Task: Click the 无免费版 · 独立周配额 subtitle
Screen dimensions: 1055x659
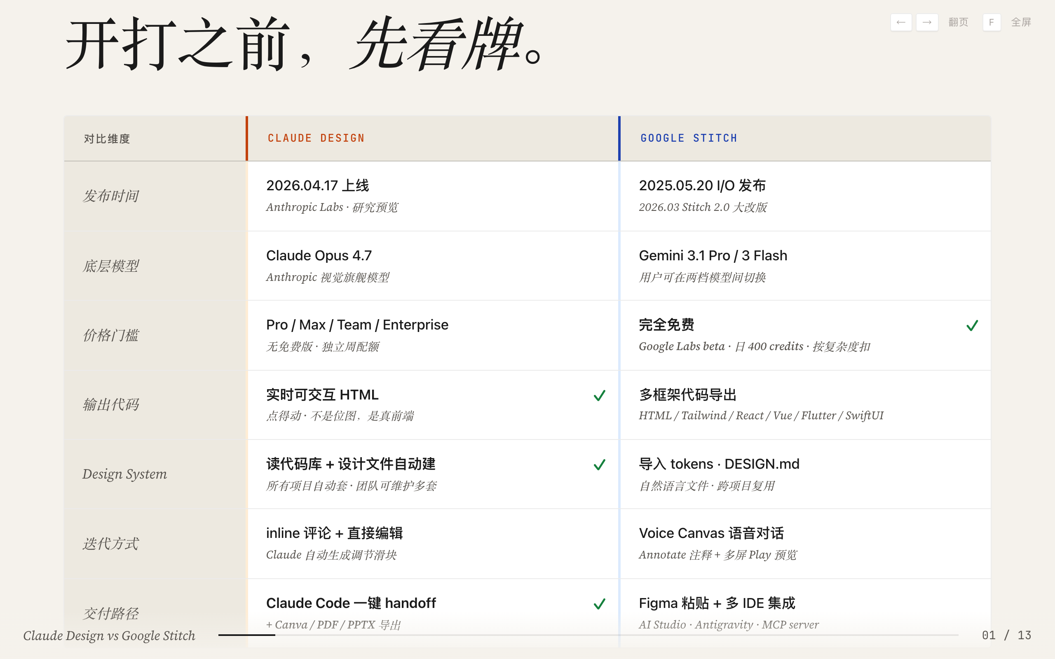Action: coord(323,346)
